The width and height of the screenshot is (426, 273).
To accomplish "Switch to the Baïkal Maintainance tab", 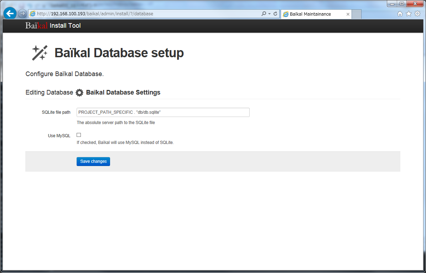I will (x=310, y=14).
